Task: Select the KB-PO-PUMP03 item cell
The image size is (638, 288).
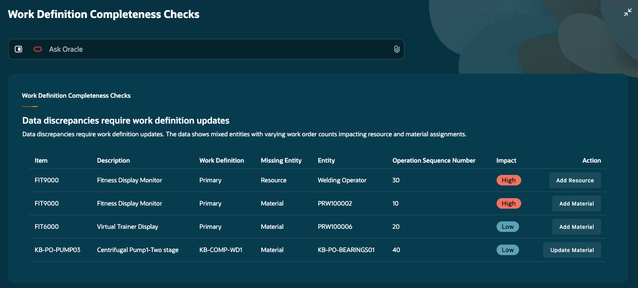Action: 58,250
